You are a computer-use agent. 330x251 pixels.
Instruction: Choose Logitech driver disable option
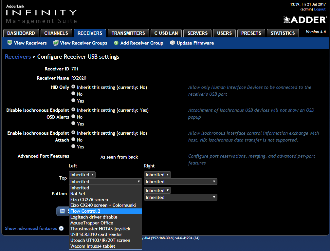click(x=105, y=217)
